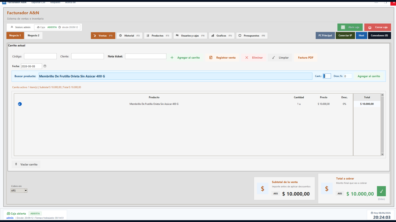Switch to the Ventas (F1) tab
The width and height of the screenshot is (396, 222).
103,36
